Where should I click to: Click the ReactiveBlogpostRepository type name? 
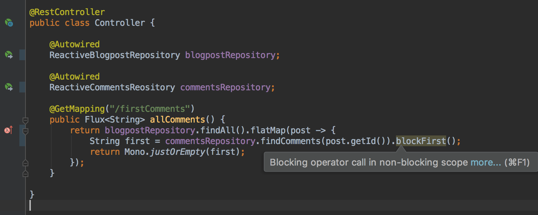pyautogui.click(x=115, y=55)
